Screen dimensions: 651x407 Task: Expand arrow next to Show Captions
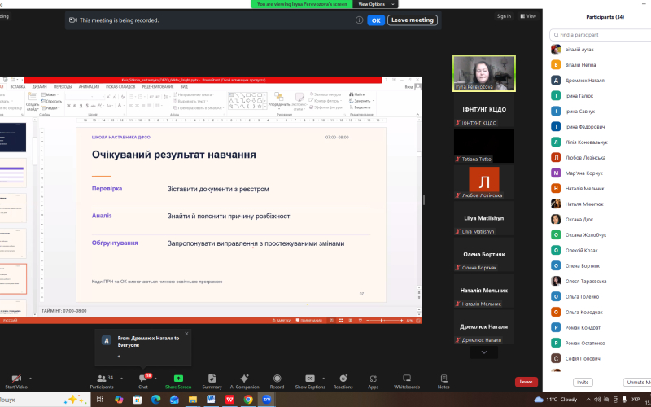(x=323, y=379)
